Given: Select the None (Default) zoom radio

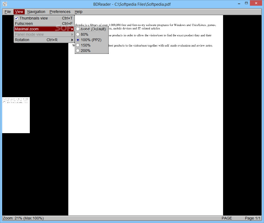Looking at the screenshot, I should (x=78, y=29).
